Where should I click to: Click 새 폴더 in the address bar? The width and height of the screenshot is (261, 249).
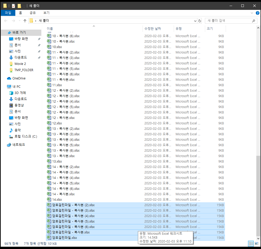tap(44, 21)
